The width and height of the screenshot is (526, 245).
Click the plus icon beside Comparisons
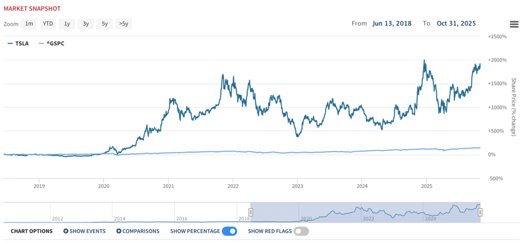[119, 231]
